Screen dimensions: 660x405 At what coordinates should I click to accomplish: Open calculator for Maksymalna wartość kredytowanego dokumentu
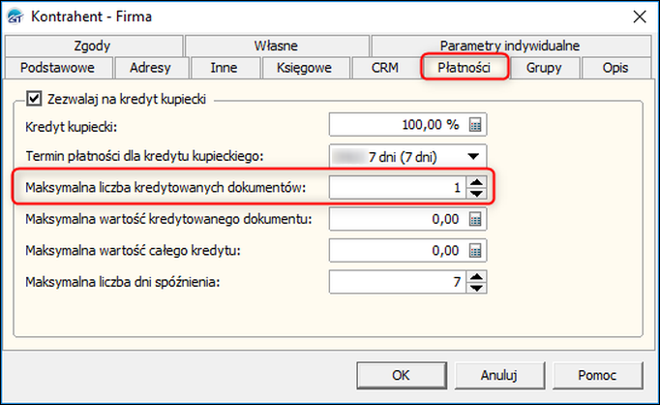pos(475,220)
